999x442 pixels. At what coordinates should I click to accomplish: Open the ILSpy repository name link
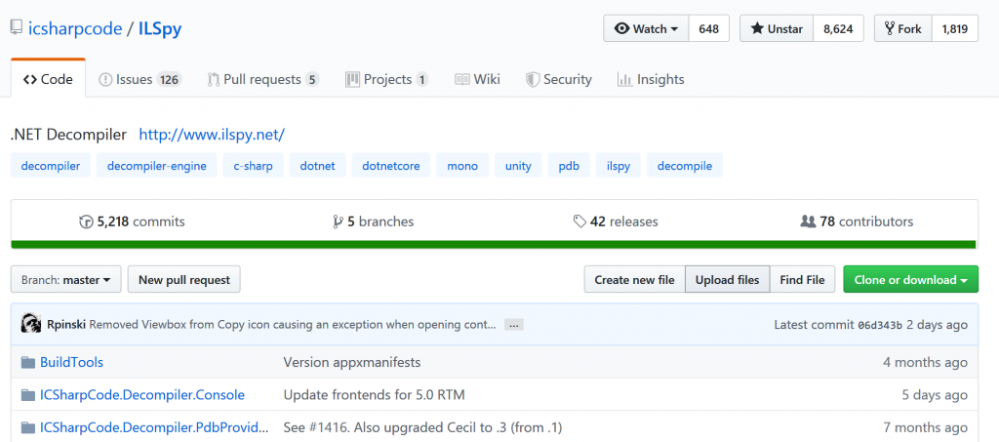point(160,28)
